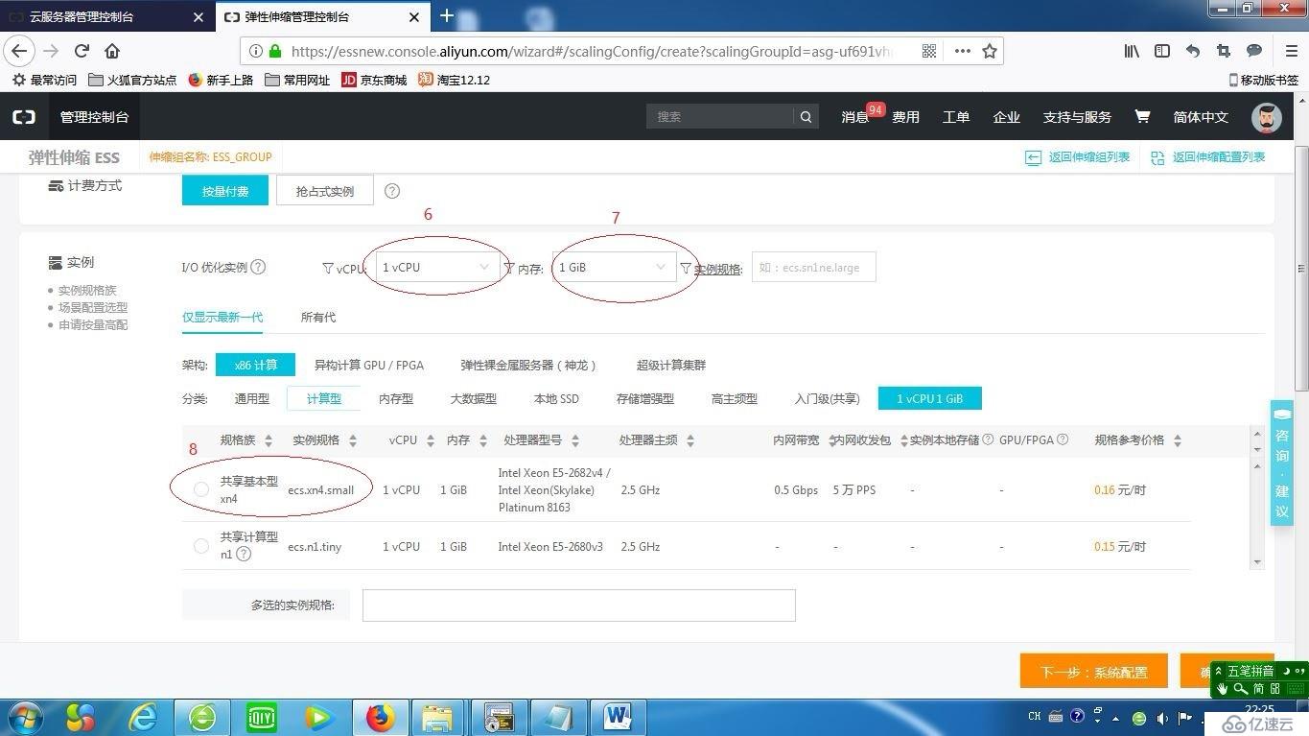Screen dimensions: 1309x736
Task: Click the Firefox back arrow button
Action: (19, 51)
